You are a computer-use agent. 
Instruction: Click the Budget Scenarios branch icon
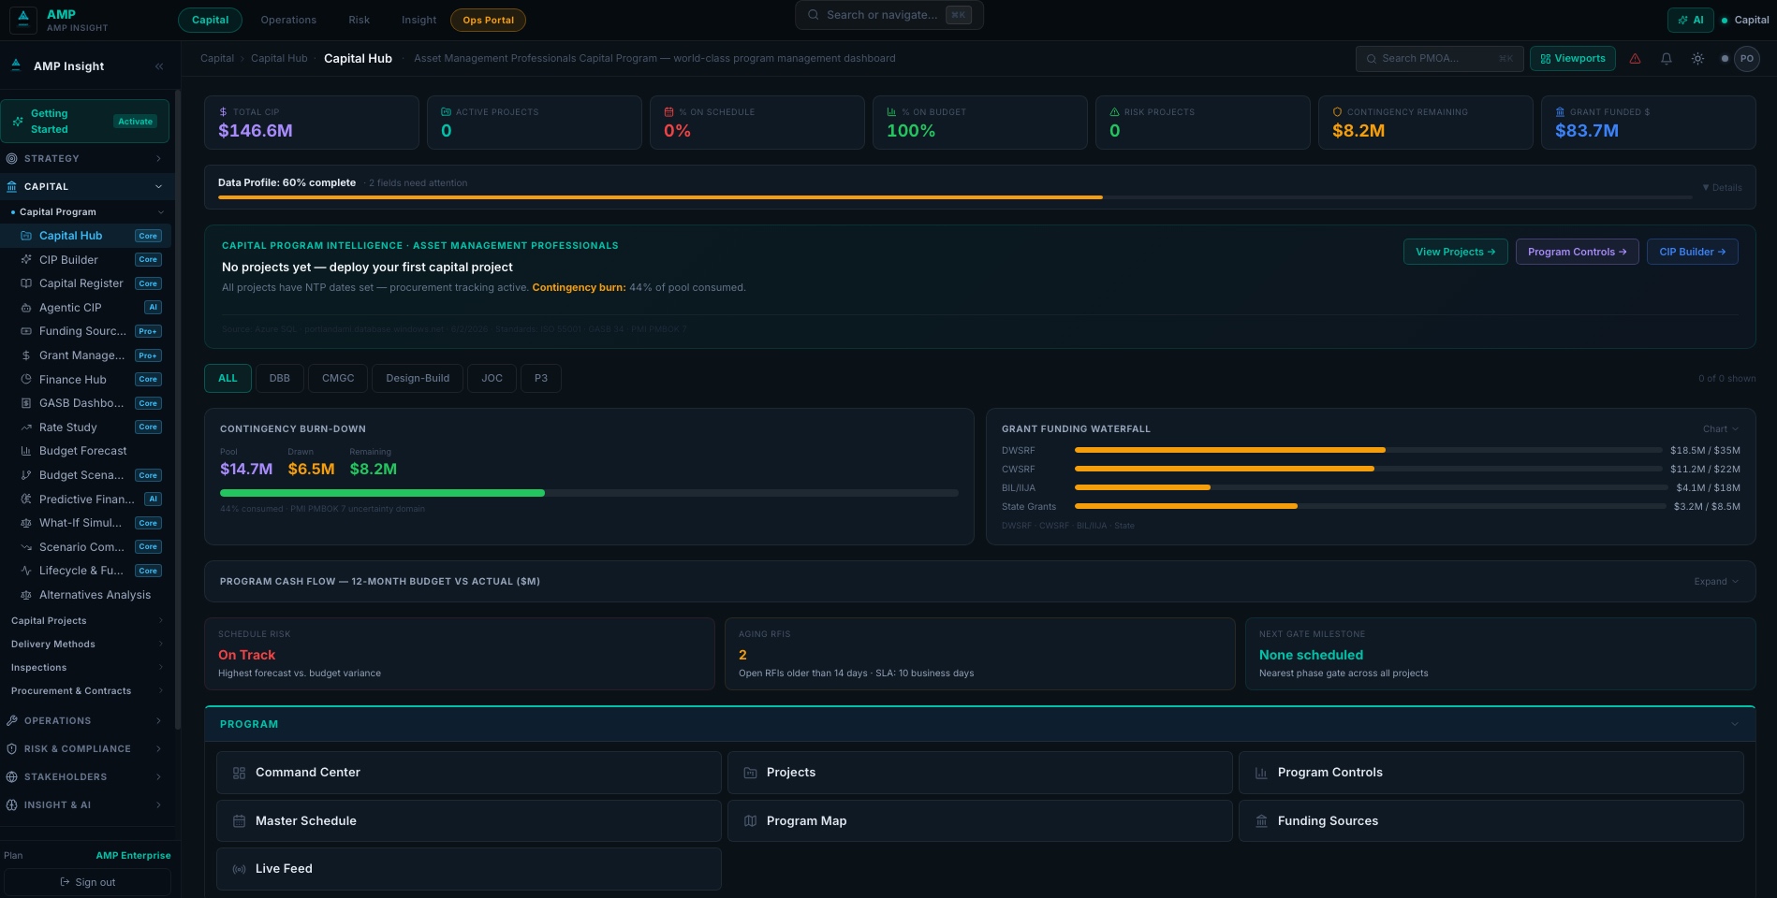26,475
